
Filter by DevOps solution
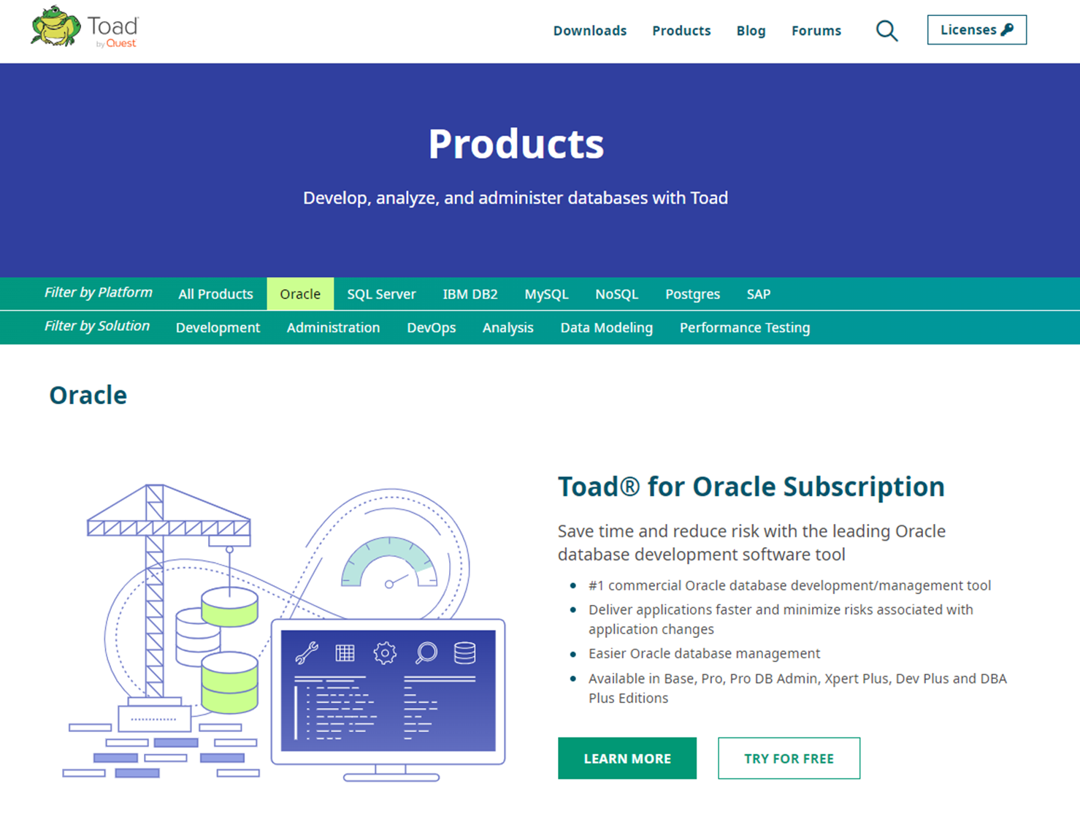431,327
